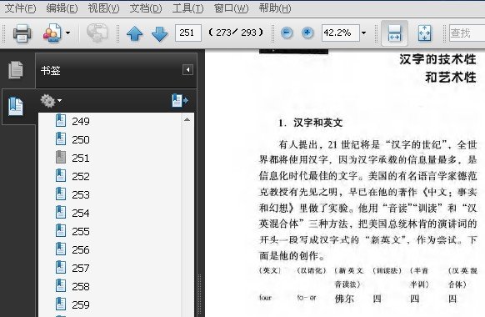The image size is (485, 317).
Task: Click the title 汉字的技术性
Action: 437,59
